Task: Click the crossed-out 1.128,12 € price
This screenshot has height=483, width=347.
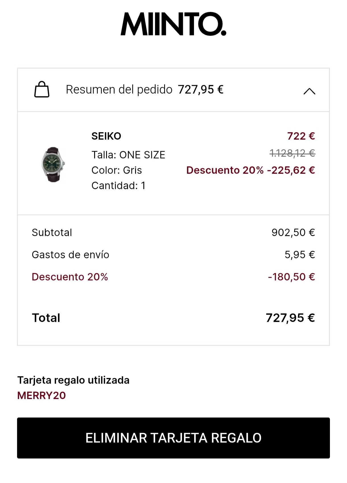Action: click(x=292, y=154)
